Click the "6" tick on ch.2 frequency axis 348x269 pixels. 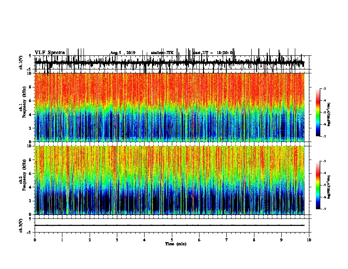pyautogui.click(x=31, y=174)
